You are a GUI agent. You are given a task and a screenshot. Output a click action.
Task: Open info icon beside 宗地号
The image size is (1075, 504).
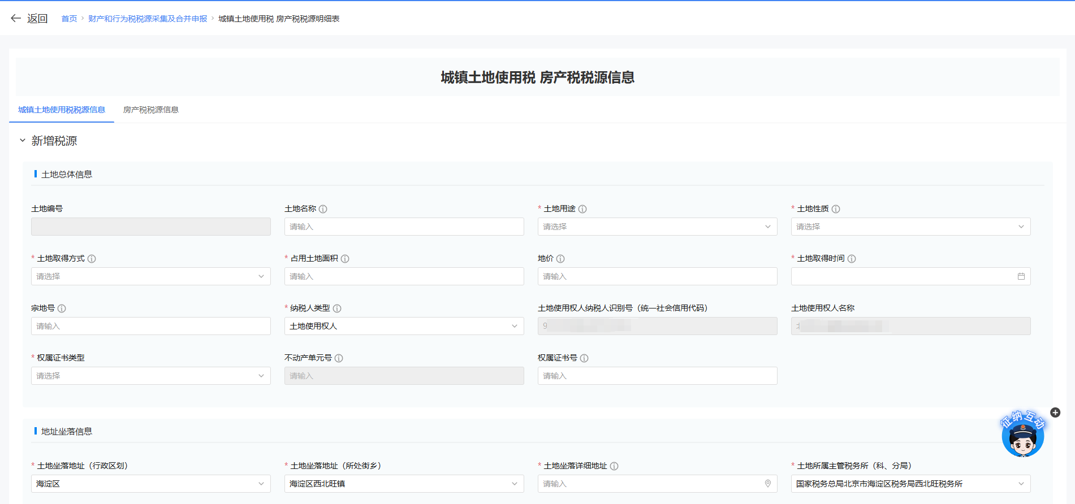tap(62, 309)
